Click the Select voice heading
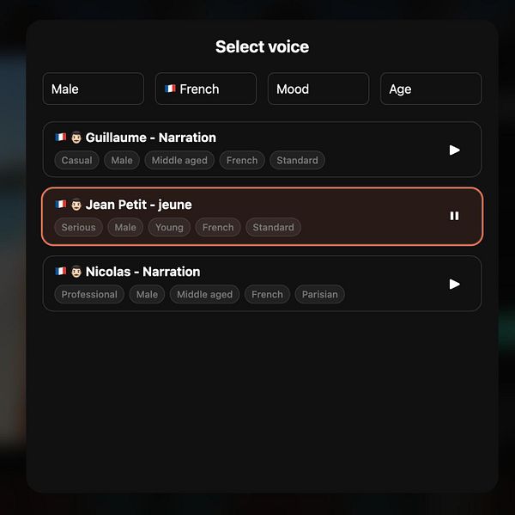Screen dimensions: 515x515 (x=262, y=46)
